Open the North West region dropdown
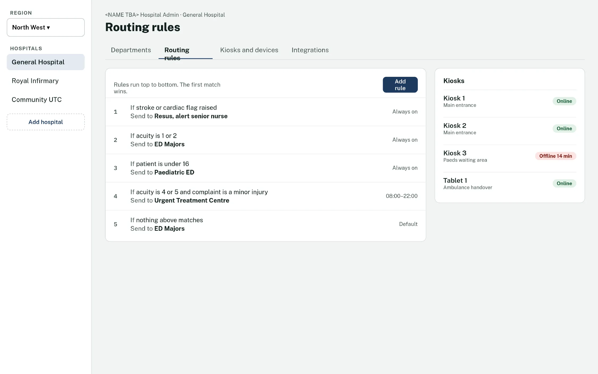Image resolution: width=598 pixels, height=374 pixels. click(x=46, y=27)
